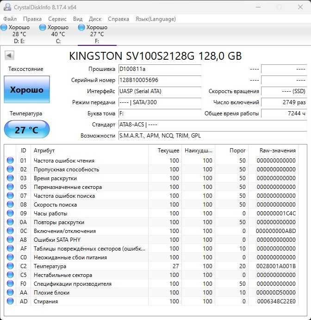Click the Возможности field with S.M.A.R.T., APM
This screenshot has width=311, height=320.
pos(213,136)
